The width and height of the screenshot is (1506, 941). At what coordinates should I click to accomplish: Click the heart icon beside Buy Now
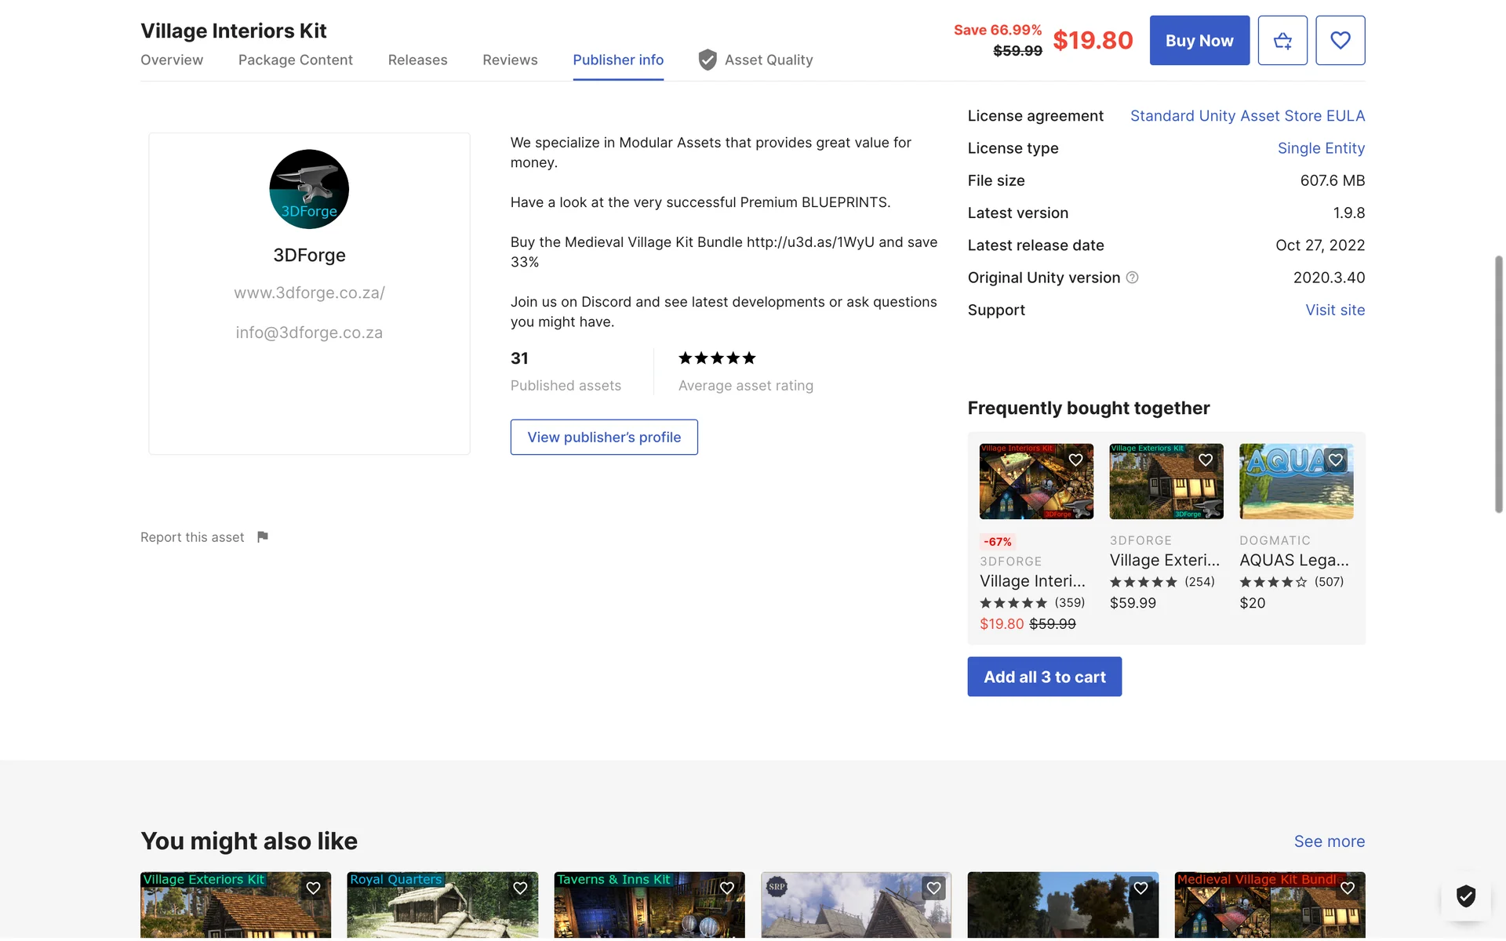(x=1340, y=41)
